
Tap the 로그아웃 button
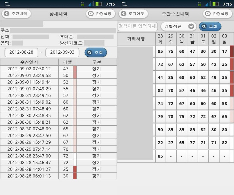tap(133, 14)
